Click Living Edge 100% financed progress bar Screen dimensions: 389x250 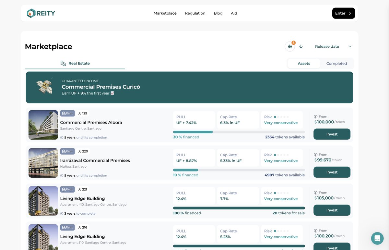[x=239, y=208]
